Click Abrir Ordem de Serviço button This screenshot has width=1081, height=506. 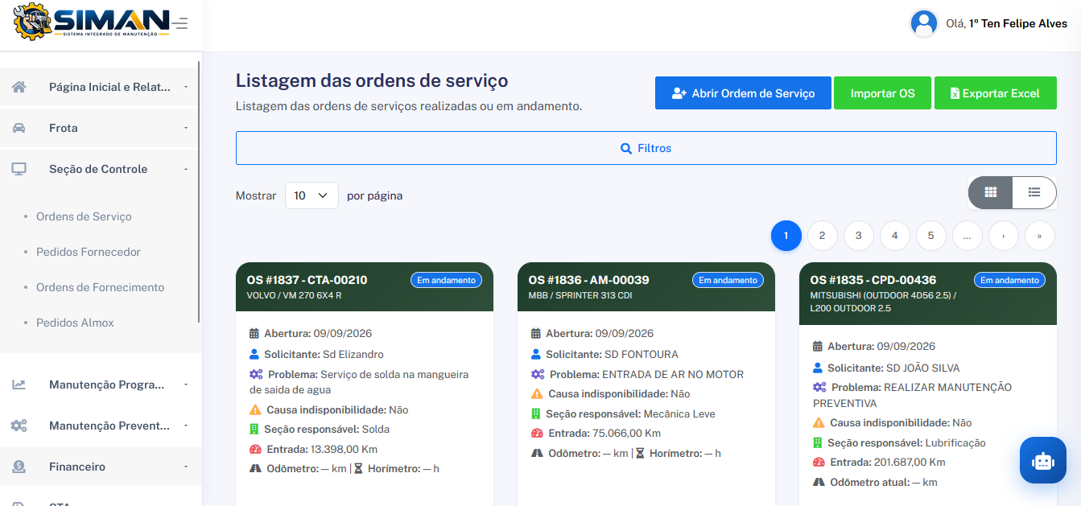[x=743, y=93]
